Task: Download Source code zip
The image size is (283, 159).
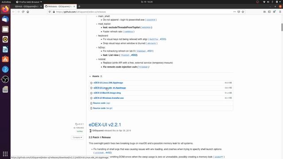Action: pyautogui.click(x=101, y=103)
